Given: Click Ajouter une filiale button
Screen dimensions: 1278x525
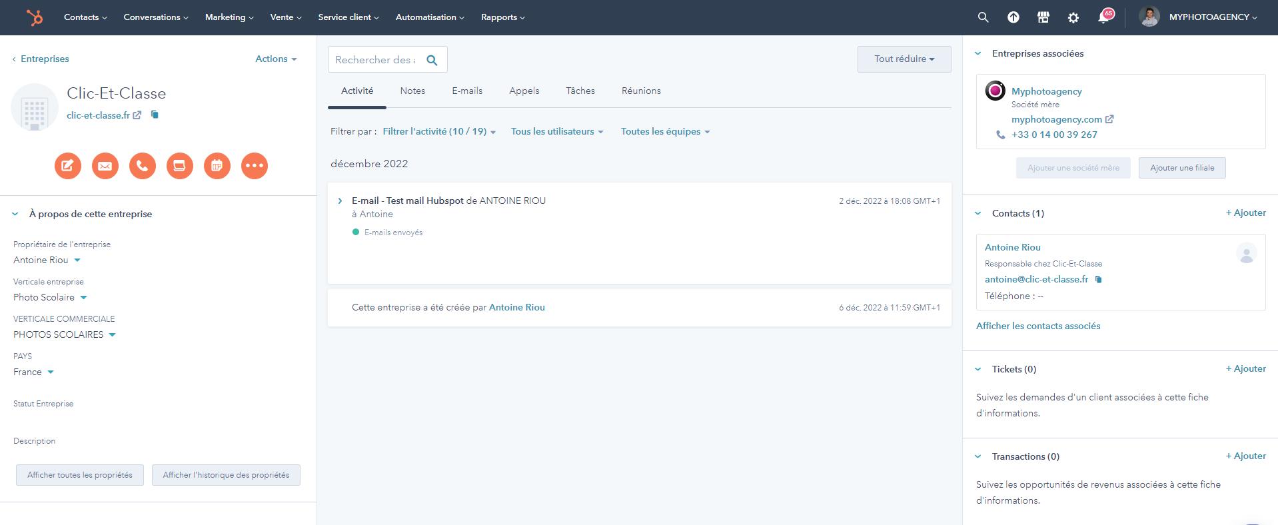Looking at the screenshot, I should click(x=1182, y=168).
